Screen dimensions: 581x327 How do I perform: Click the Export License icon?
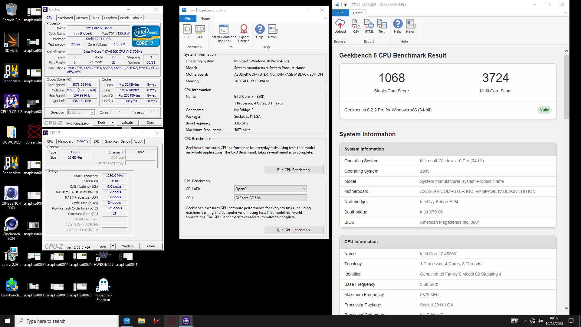(244, 33)
